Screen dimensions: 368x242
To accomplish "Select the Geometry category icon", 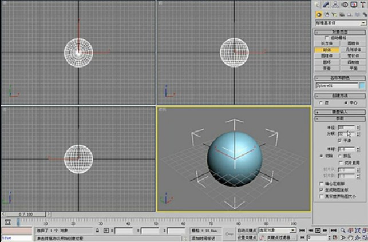I will (x=319, y=15).
